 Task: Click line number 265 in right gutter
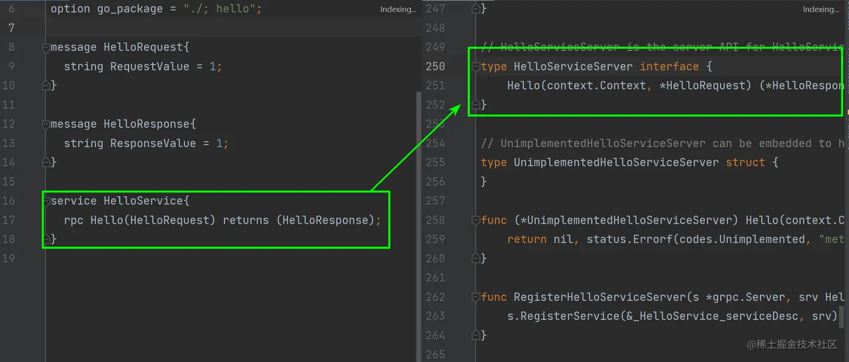(x=435, y=354)
